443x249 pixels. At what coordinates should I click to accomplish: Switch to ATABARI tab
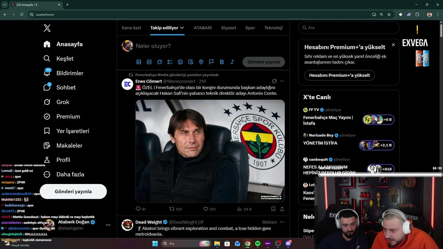(x=203, y=28)
